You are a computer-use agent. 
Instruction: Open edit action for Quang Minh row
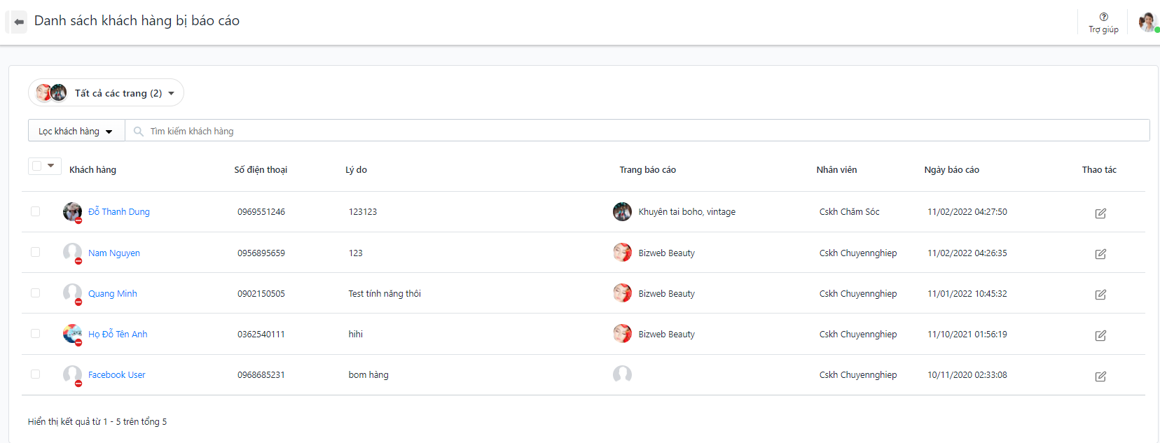click(x=1100, y=295)
